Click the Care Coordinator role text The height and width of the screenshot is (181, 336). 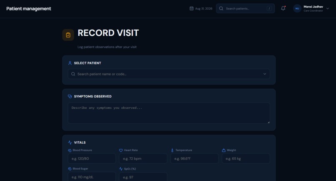coord(313,11)
